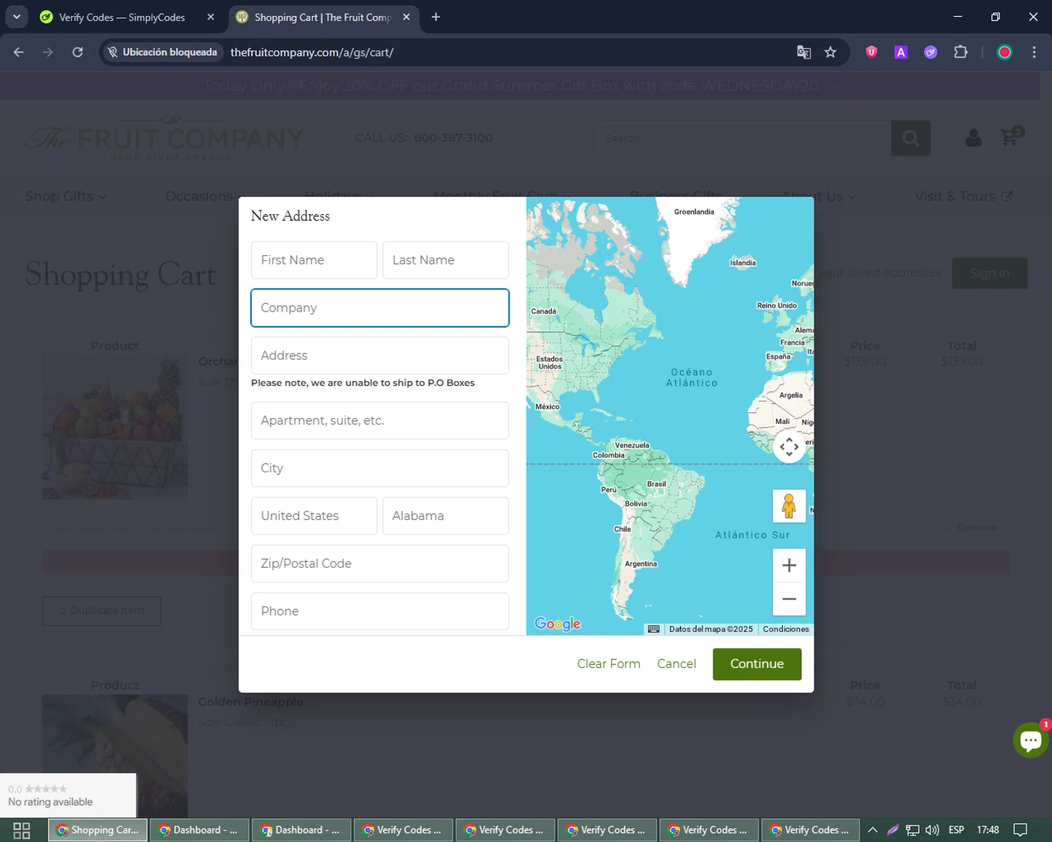Click the City field
The height and width of the screenshot is (842, 1052).
point(380,468)
